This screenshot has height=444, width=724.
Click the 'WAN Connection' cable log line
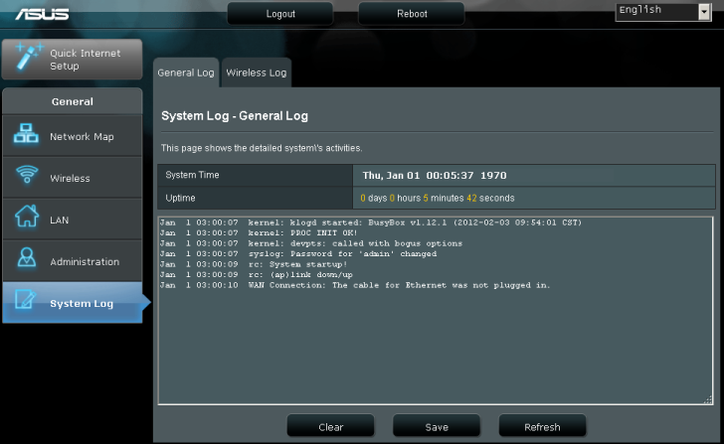click(355, 285)
